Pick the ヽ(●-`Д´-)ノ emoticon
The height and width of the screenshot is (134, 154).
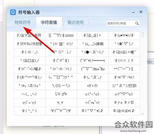93,52
